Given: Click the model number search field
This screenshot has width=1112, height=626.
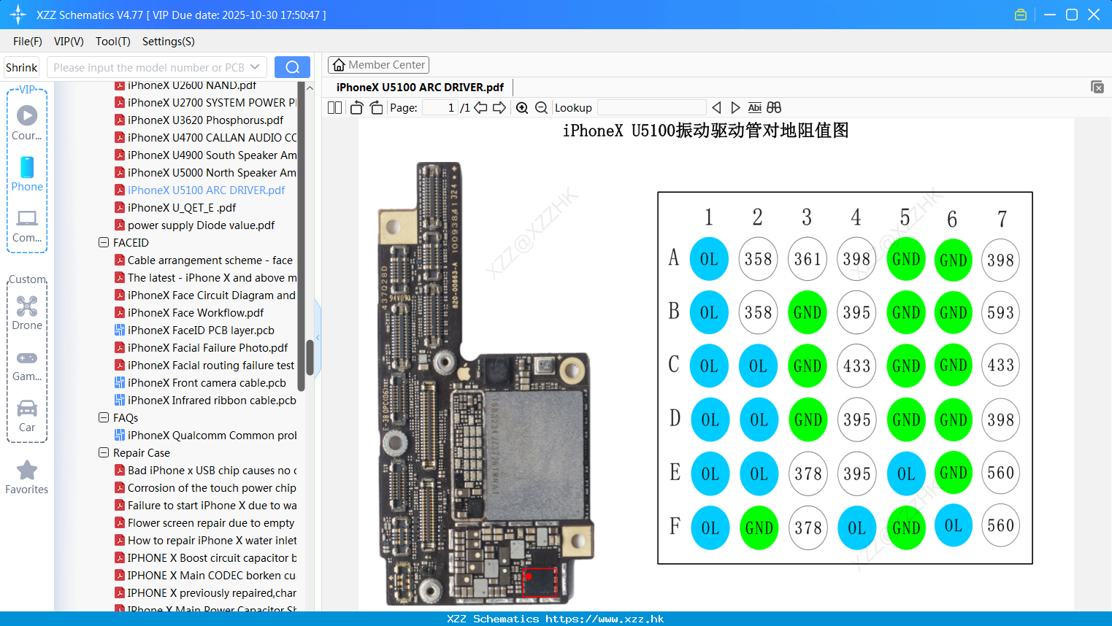Looking at the screenshot, I should click(x=148, y=67).
